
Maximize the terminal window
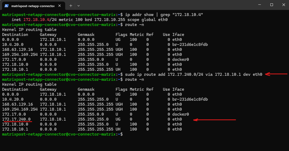click(x=272, y=5)
